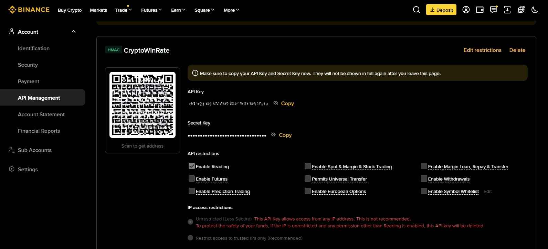Open the search icon in header
The image size is (548, 249).
[x=417, y=10]
